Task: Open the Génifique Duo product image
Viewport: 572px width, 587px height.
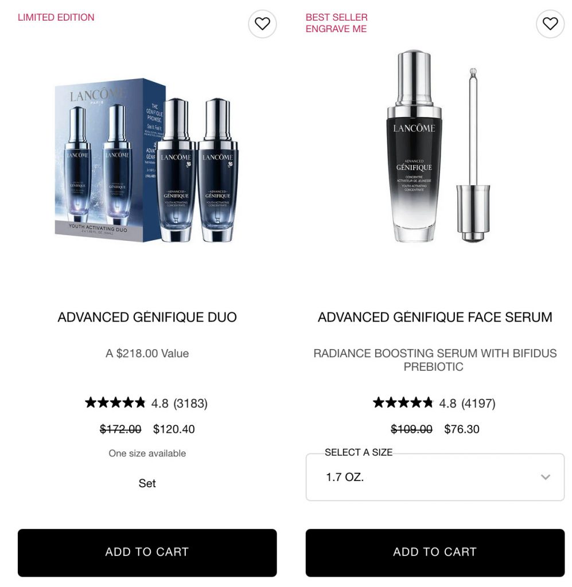Action: pyautogui.click(x=147, y=161)
